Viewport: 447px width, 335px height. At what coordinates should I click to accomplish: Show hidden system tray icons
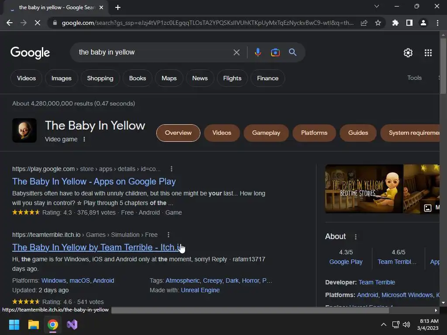[384, 325]
